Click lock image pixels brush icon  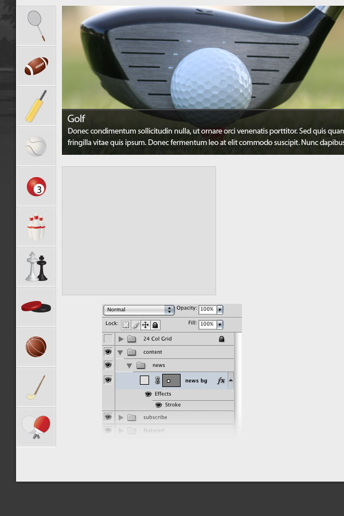[136, 325]
